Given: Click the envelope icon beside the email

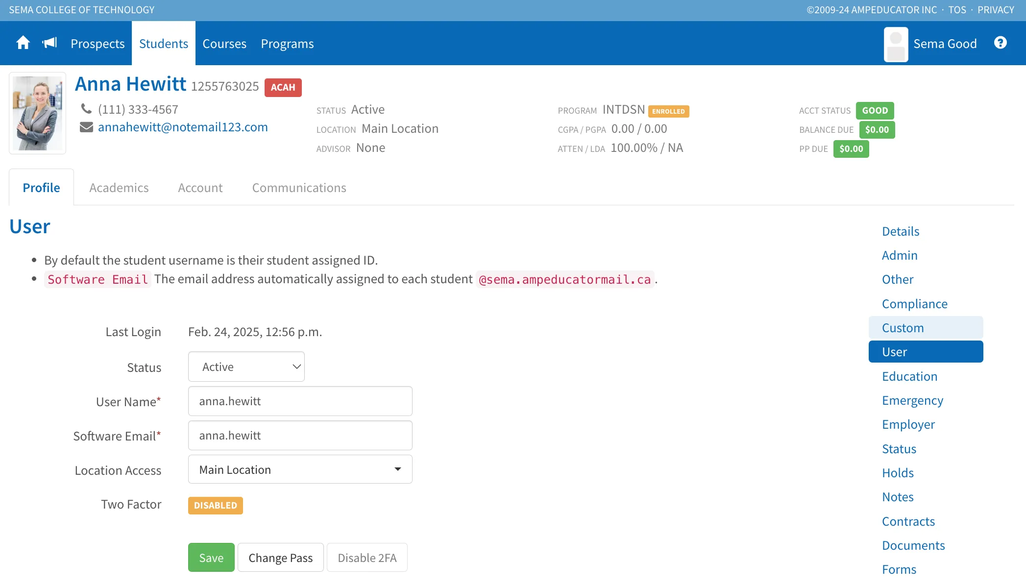Looking at the screenshot, I should 86,127.
